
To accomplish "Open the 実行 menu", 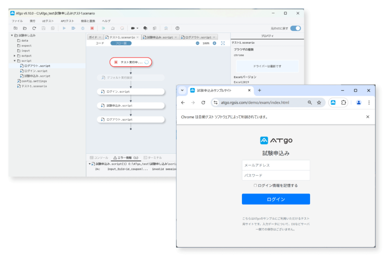I will (32, 21).
